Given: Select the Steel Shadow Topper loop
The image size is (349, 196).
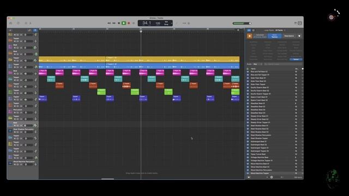Looking at the screenshot, I should (x=259, y=138).
